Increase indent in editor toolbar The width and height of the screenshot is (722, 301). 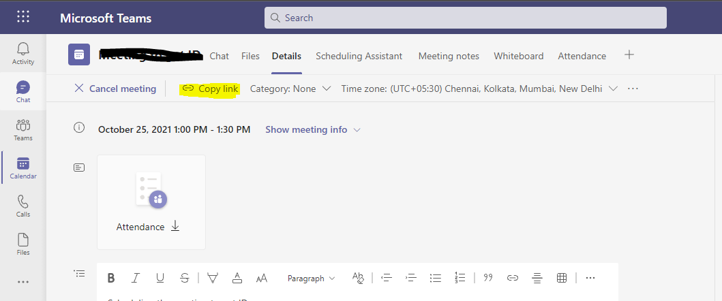click(410, 278)
